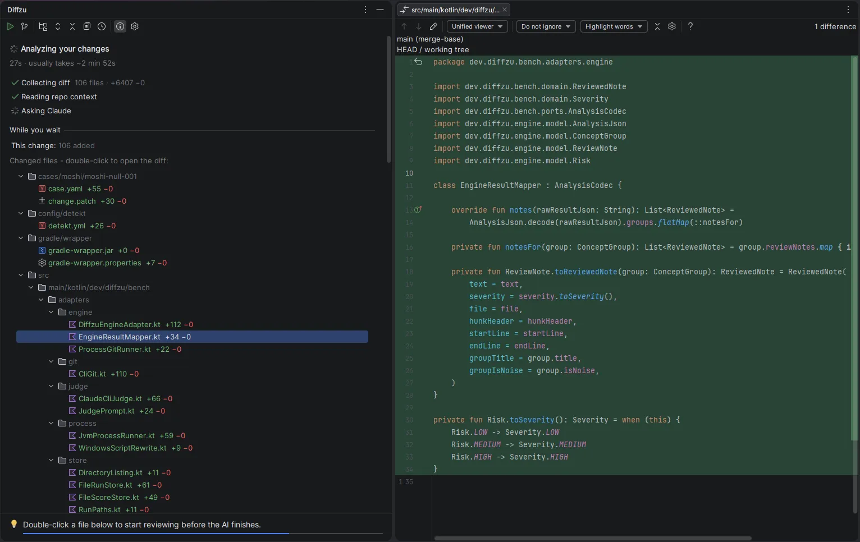Click the '1 difference' counter text
860x542 pixels.
tap(835, 26)
